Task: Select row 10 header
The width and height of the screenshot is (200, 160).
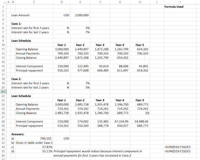Action: point(3,45)
